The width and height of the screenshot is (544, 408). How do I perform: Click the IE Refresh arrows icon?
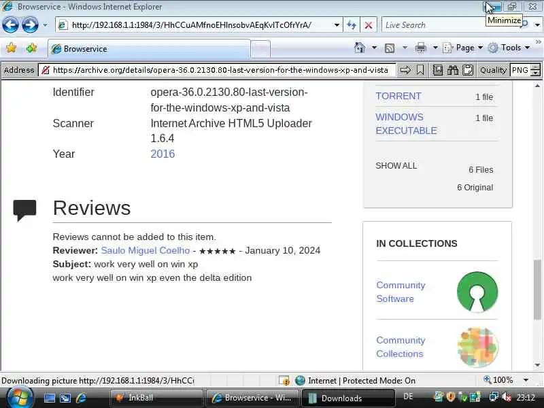click(352, 25)
